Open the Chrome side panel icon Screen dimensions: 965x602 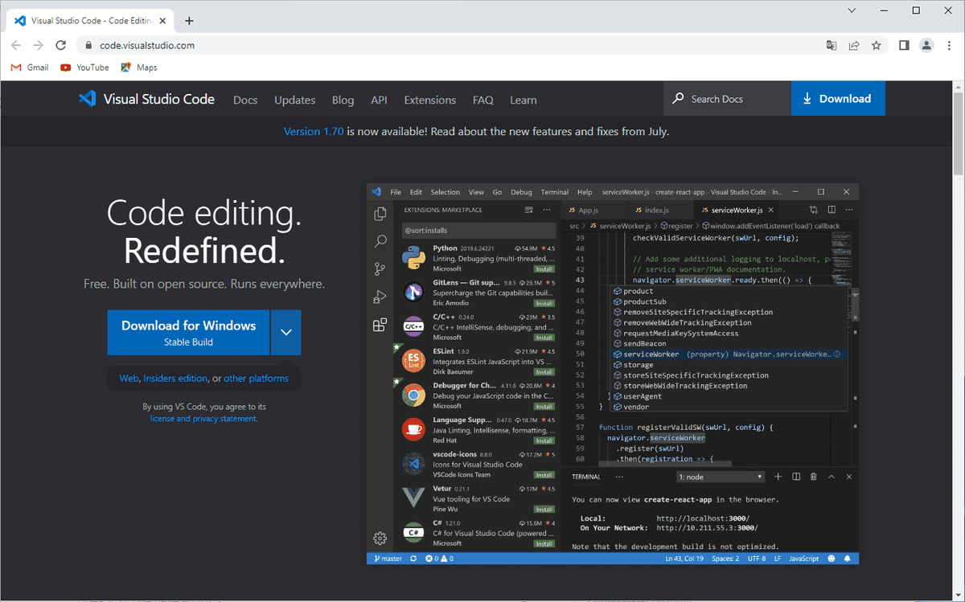904,46
